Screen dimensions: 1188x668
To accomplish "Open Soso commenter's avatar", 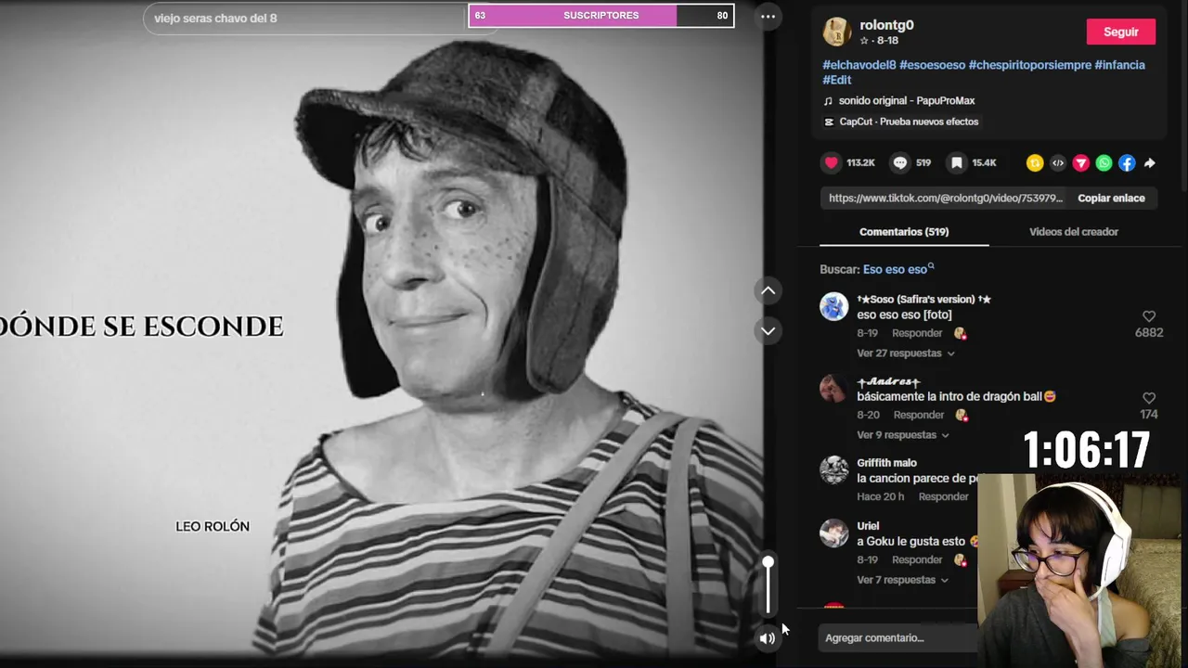I will 834,306.
